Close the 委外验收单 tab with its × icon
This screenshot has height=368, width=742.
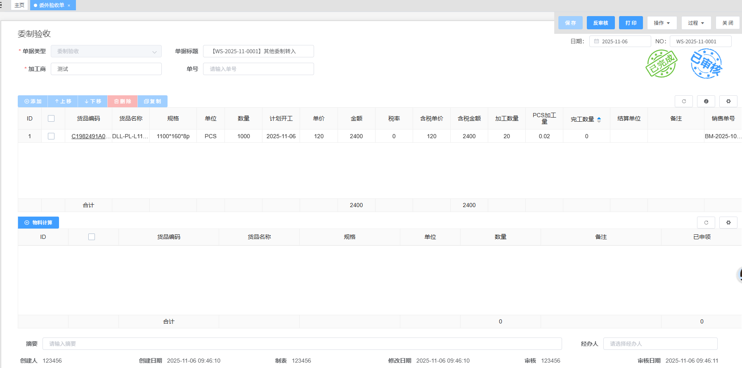69,5
